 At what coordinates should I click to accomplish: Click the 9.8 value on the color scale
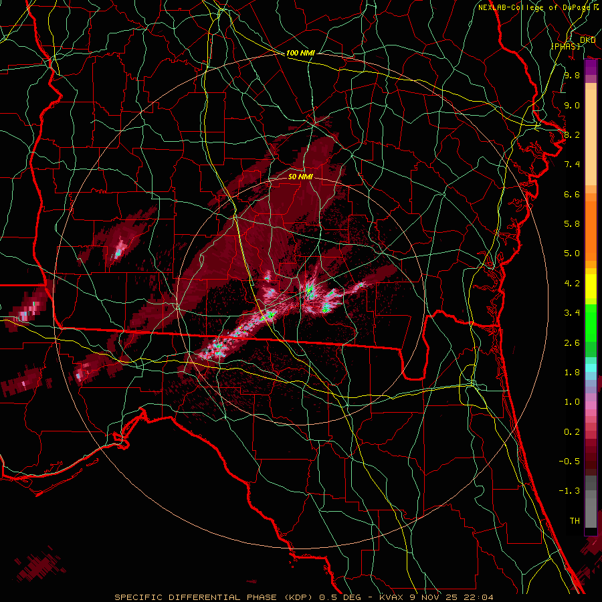click(x=572, y=75)
